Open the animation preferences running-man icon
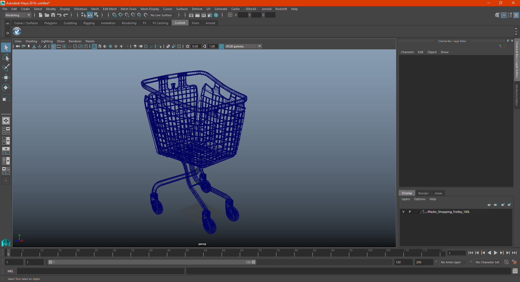Viewport: 520px width, 282px height. (x=515, y=262)
